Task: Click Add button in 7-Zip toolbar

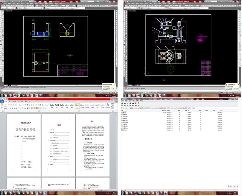Action: 122,103
